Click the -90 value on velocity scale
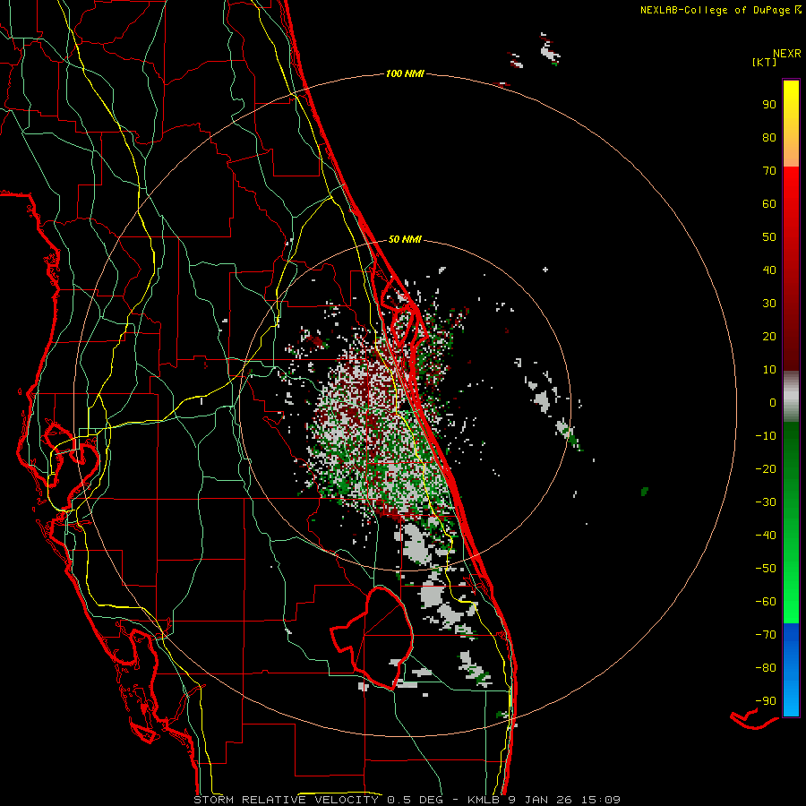The image size is (806, 806). coord(766,701)
